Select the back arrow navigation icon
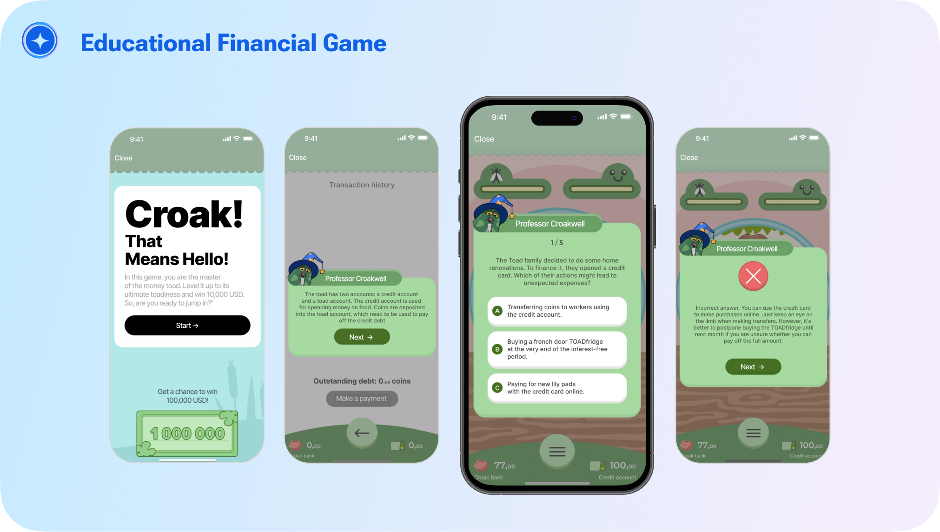Screen dimensions: 940x532 click(361, 432)
